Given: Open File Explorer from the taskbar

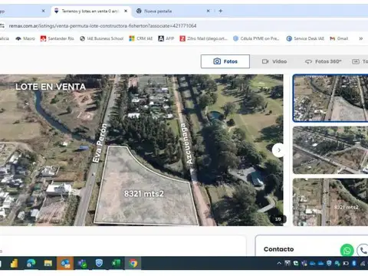Looking at the screenshot, I should (48, 263).
